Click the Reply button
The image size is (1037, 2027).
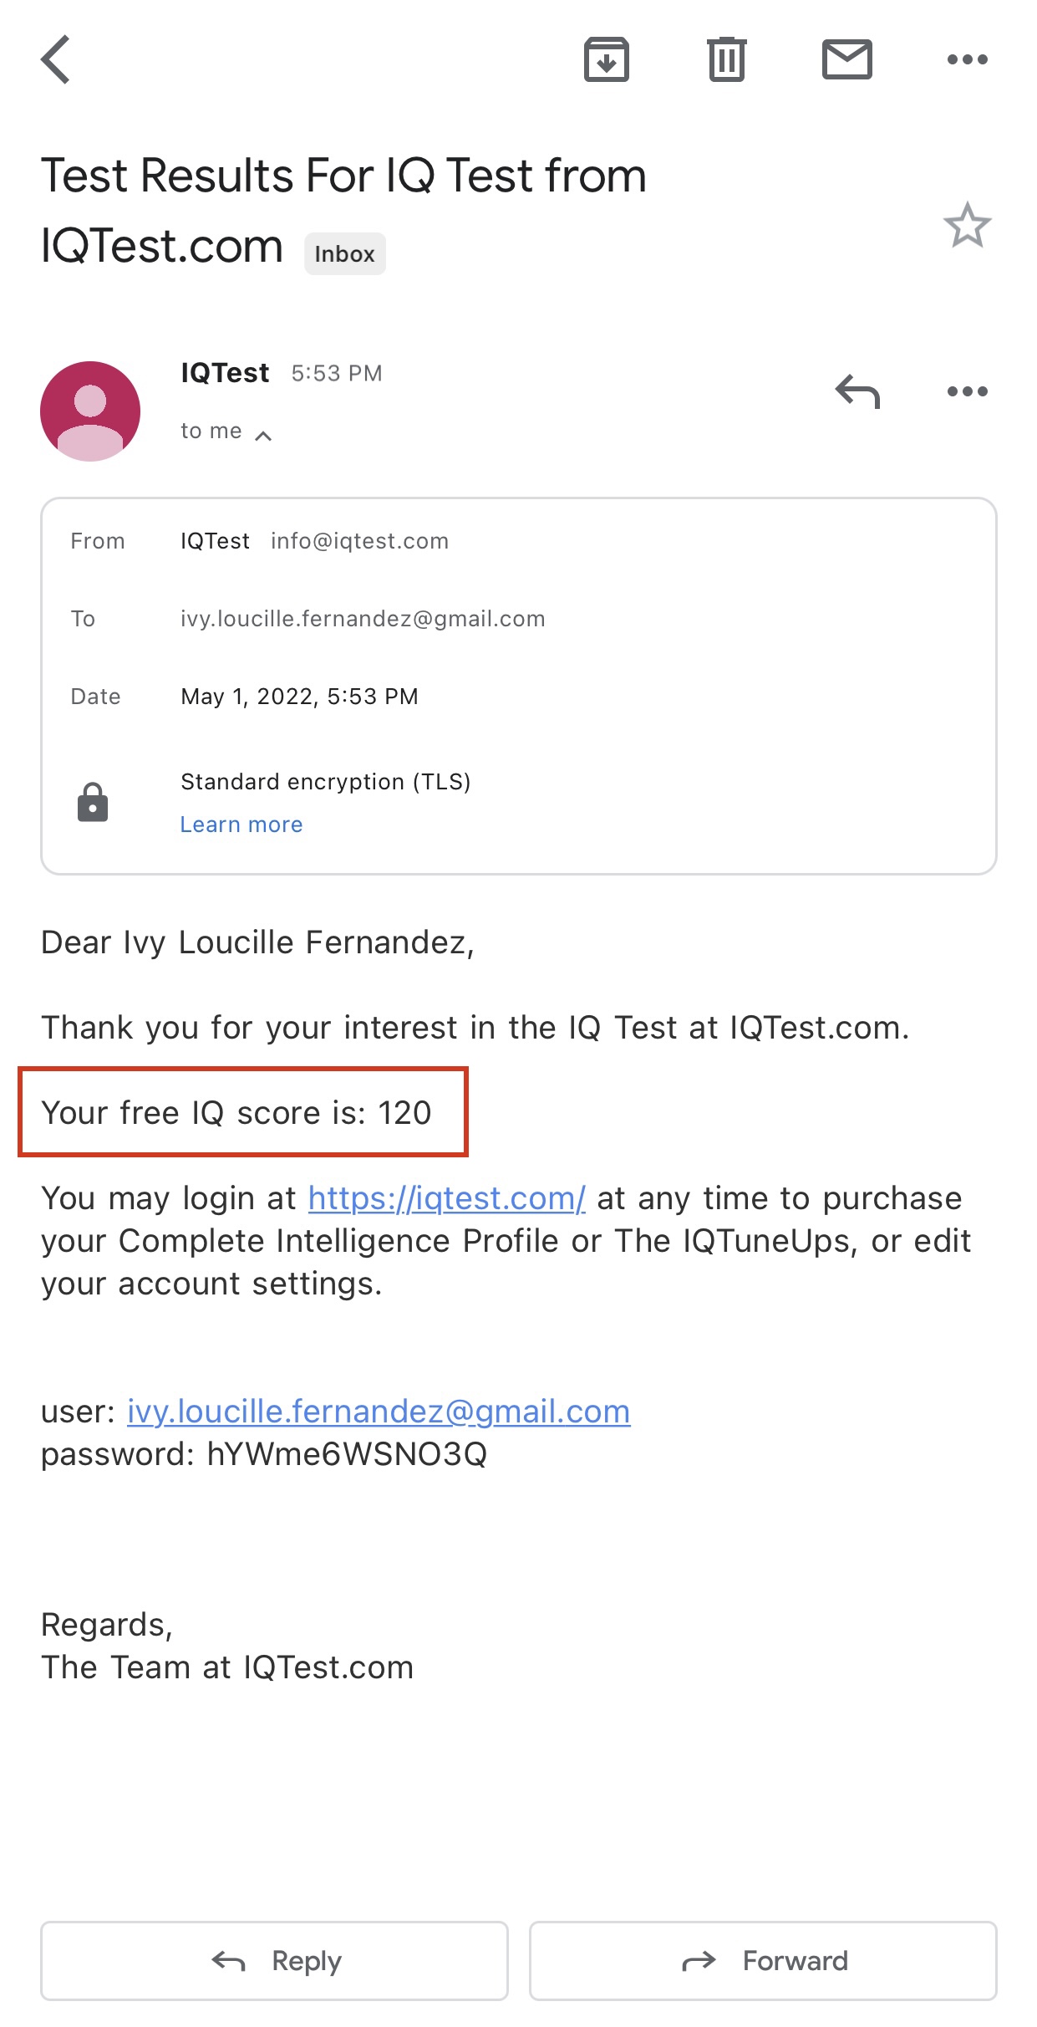click(275, 1961)
